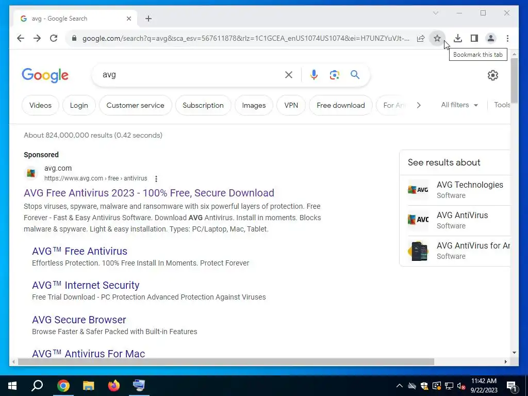The height and width of the screenshot is (396, 528).
Task: Click the AVG AntiVirus for Android phone thumbnail
Action: [x=418, y=251]
